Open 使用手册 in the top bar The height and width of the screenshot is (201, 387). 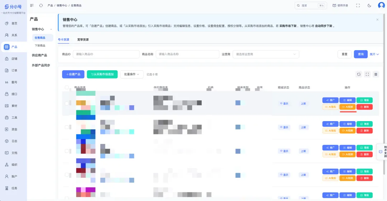340,5
